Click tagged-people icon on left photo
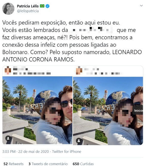Image resolution: width=146 pixels, height=167 pixels. 8,138
